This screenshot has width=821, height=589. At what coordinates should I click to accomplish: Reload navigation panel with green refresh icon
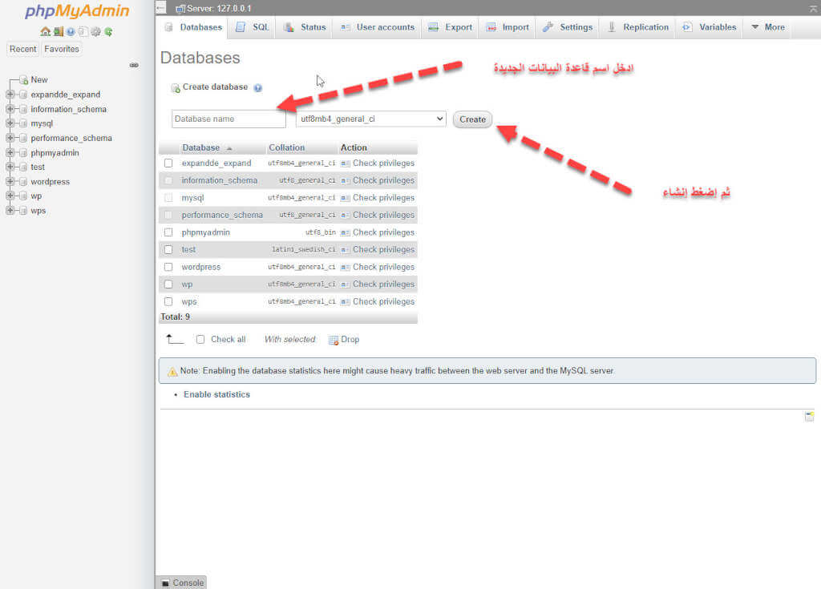tap(108, 31)
